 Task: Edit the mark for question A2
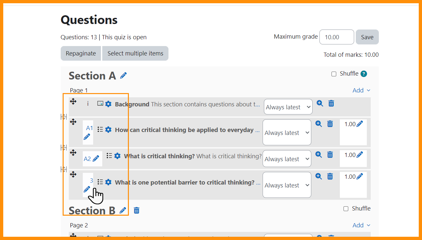360,155
